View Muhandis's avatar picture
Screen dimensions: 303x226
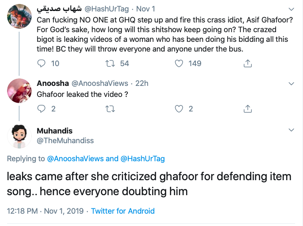click(x=20, y=137)
